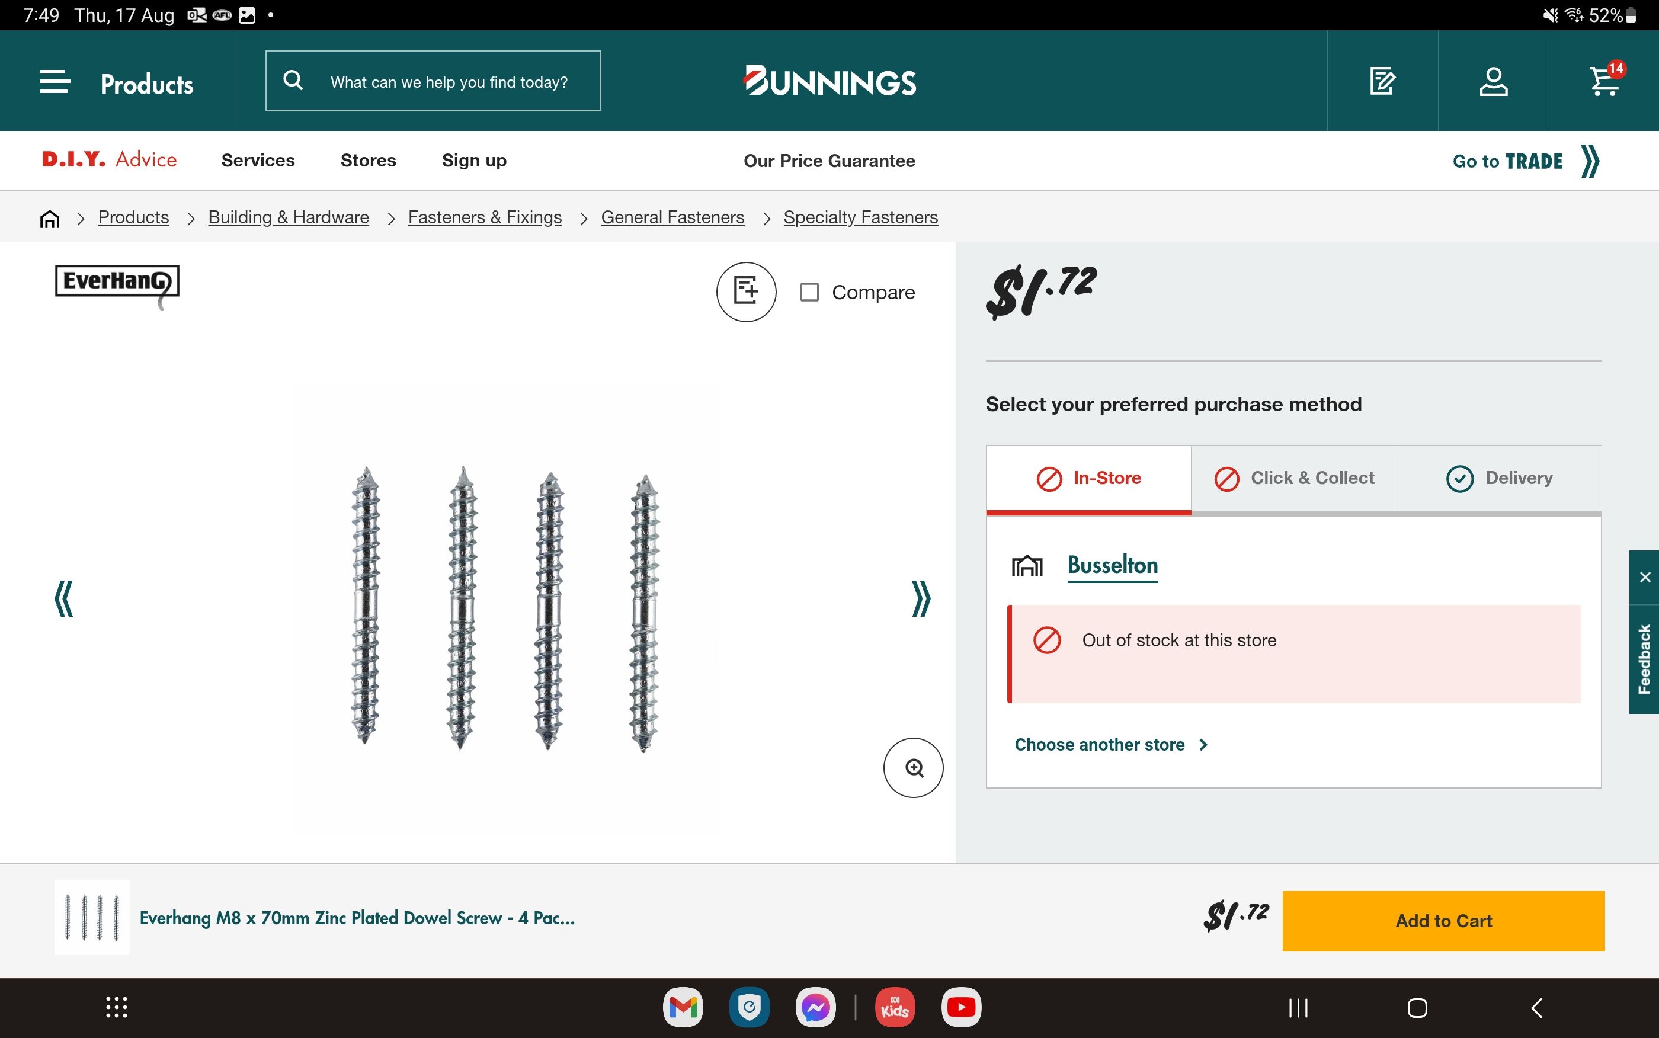Screen dimensions: 1659x1038
Task: Add product to a list via the list icon
Action: click(746, 291)
